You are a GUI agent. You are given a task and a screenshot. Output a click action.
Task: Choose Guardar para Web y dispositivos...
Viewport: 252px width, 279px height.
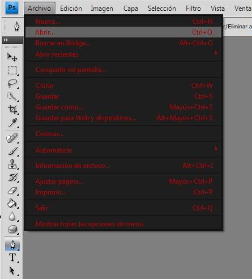[x=123, y=118]
